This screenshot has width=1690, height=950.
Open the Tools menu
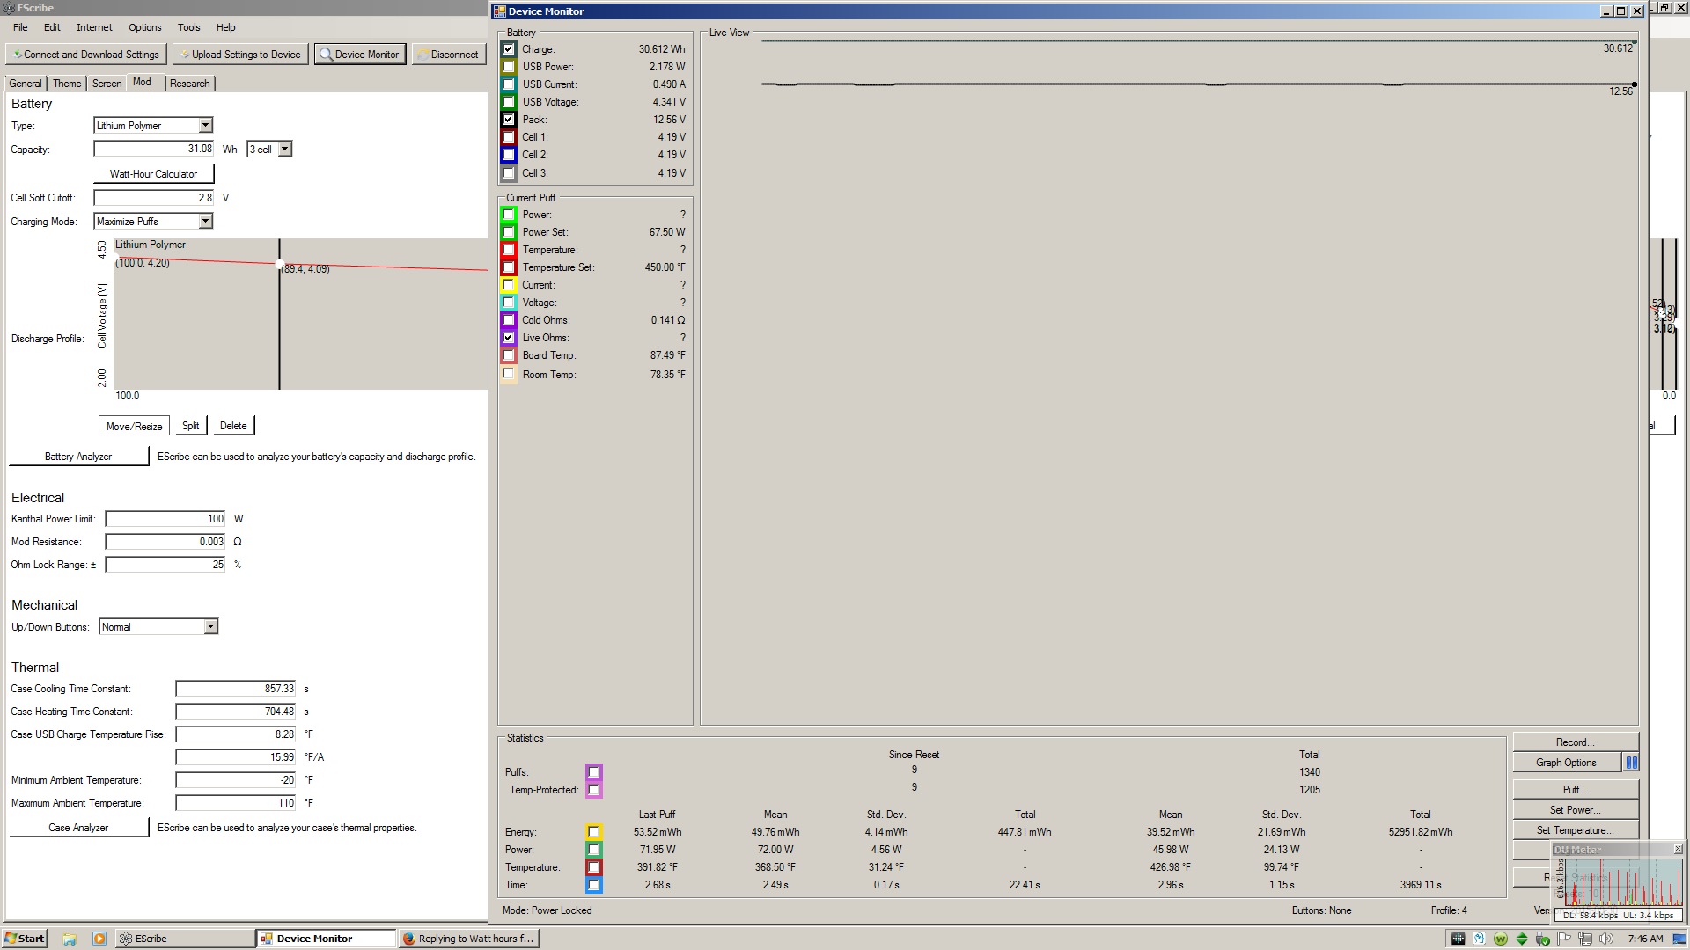coord(188,27)
